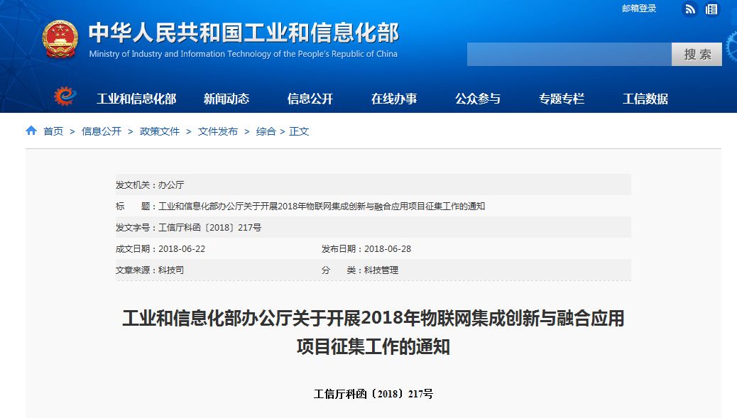Click the national emblem logo
The image size is (737, 418).
(60, 40)
